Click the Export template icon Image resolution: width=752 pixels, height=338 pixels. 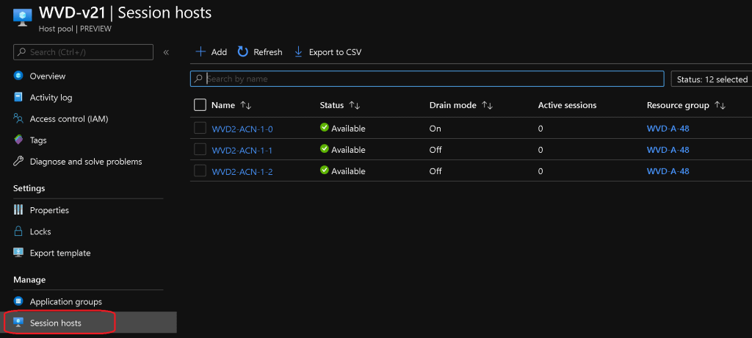(x=18, y=253)
